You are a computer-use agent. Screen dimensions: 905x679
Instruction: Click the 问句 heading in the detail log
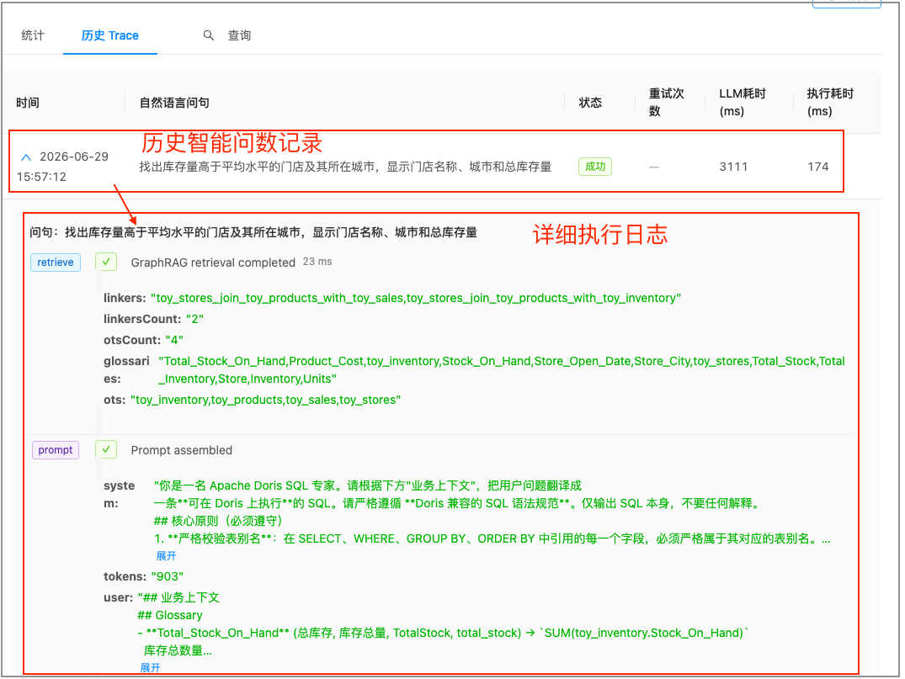coord(253,232)
